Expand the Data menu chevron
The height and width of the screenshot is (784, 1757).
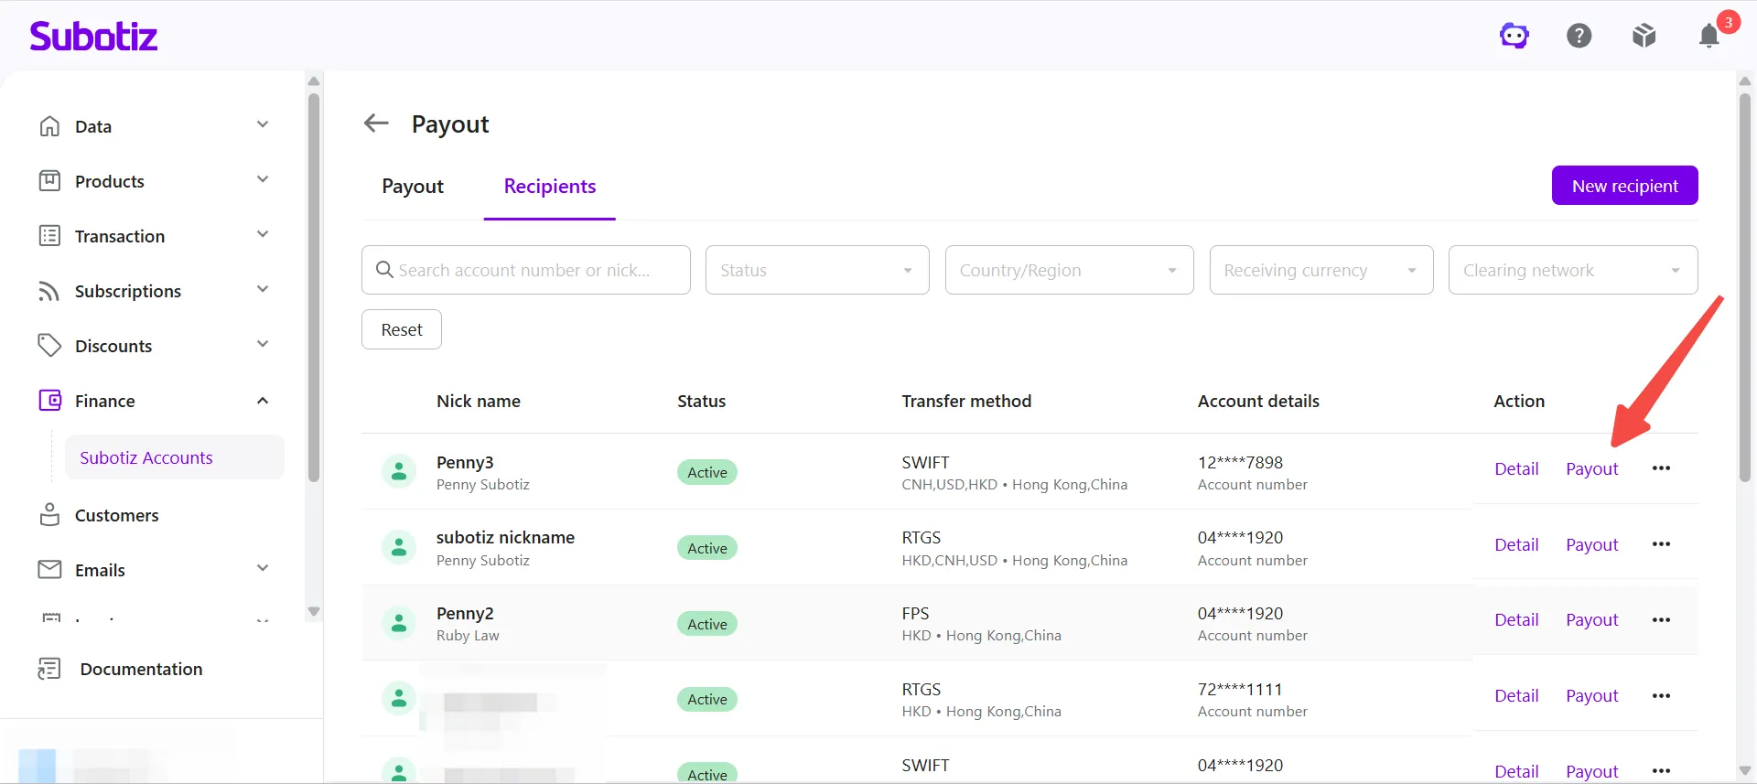(263, 124)
